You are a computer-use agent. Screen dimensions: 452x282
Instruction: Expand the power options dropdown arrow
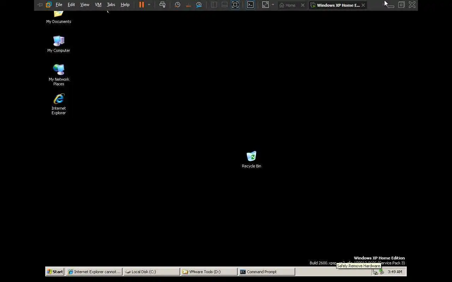point(149,5)
